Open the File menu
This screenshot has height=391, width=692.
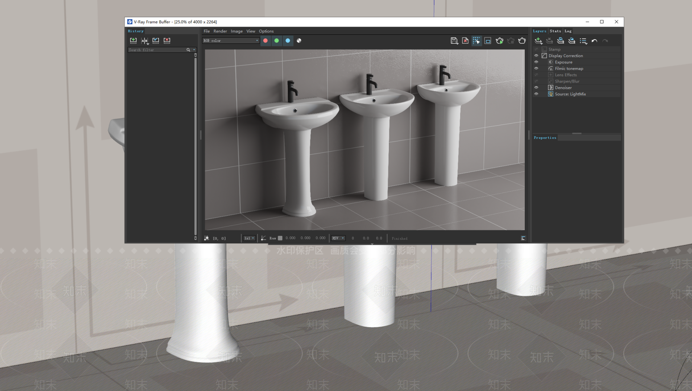207,31
